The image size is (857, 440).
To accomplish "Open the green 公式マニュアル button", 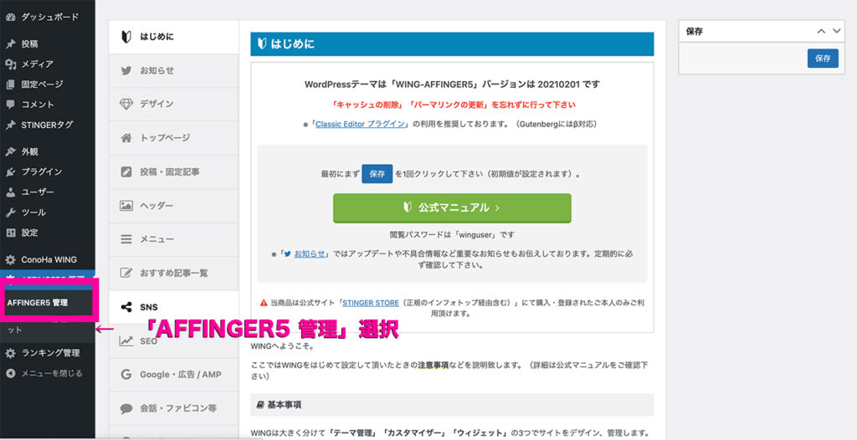I will (x=452, y=207).
